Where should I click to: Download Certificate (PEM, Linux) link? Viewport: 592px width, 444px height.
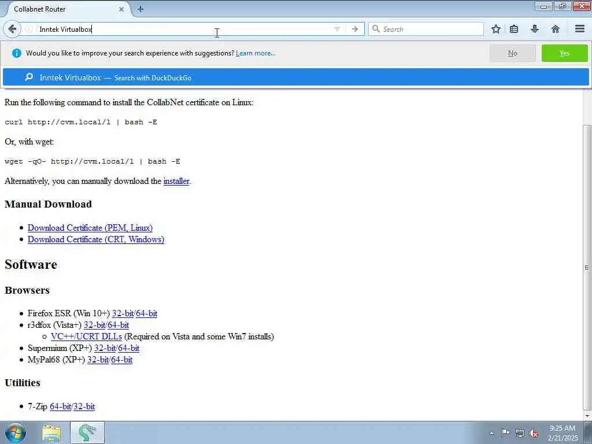(x=90, y=228)
